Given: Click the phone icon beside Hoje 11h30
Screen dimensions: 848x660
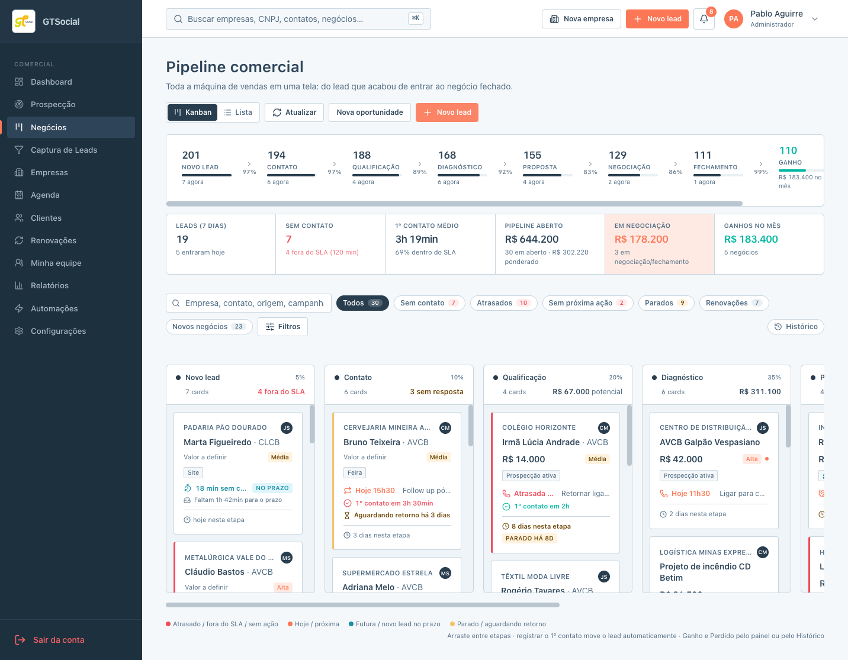Looking at the screenshot, I should click(664, 493).
